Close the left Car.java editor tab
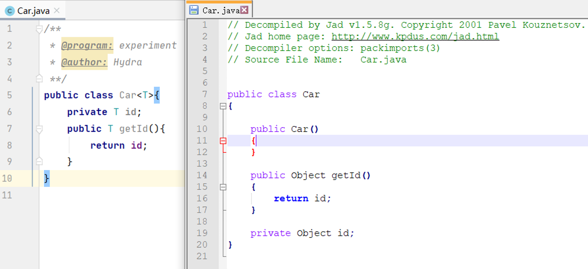 click(57, 11)
